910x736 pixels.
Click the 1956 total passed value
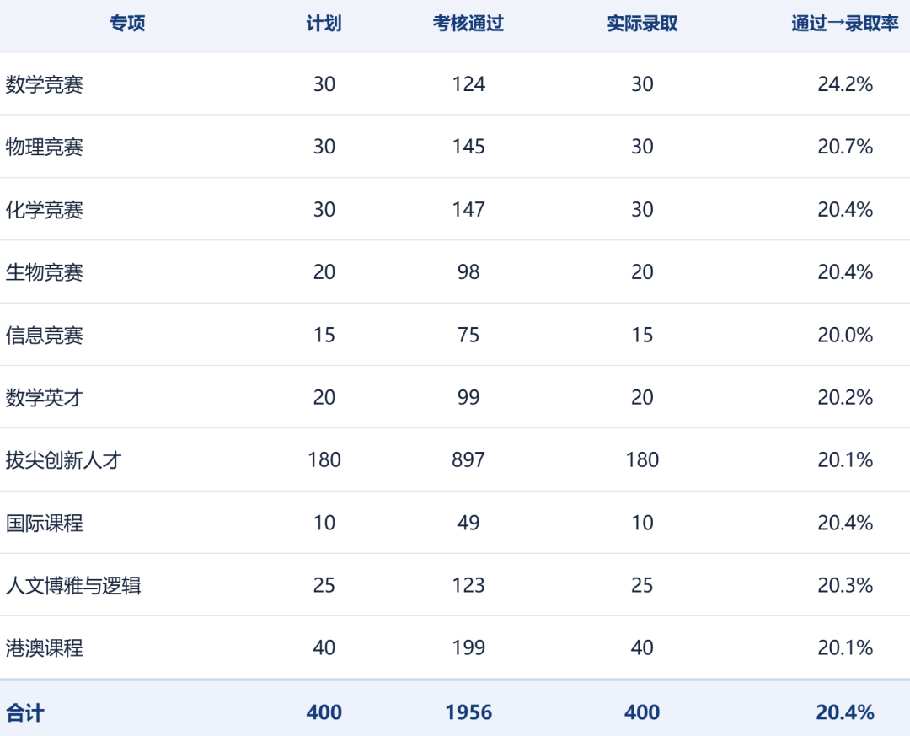(x=468, y=712)
